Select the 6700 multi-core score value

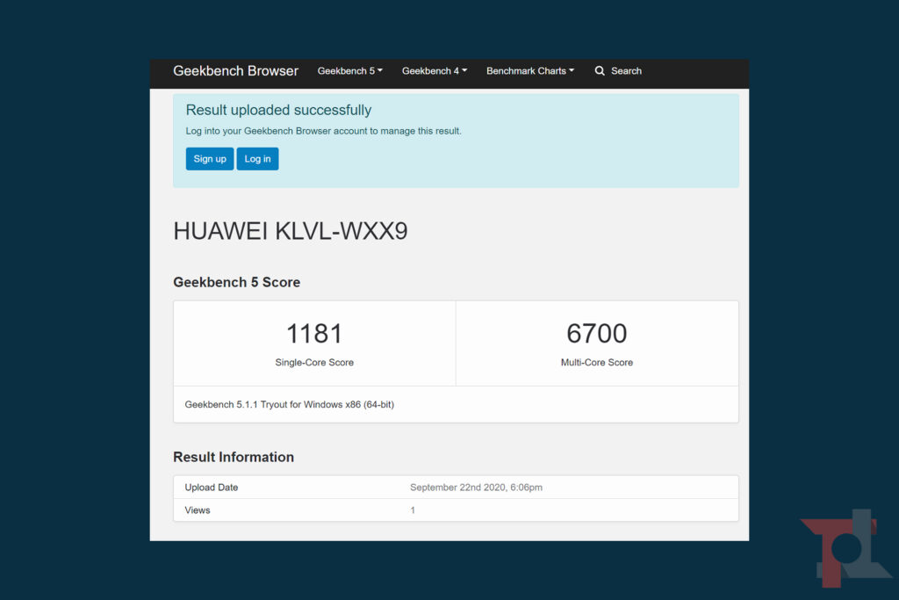[x=596, y=334]
